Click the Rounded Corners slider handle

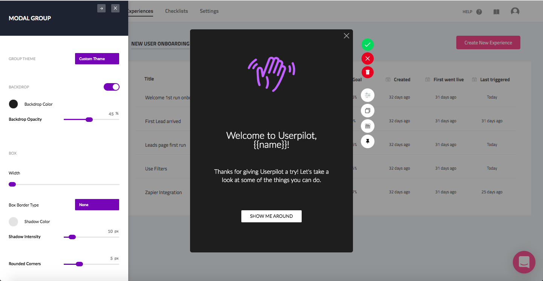tap(79, 264)
